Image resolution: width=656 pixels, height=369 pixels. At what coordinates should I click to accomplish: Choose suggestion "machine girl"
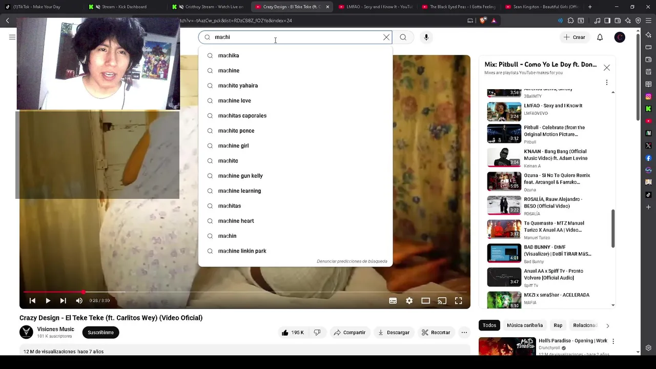point(295,146)
